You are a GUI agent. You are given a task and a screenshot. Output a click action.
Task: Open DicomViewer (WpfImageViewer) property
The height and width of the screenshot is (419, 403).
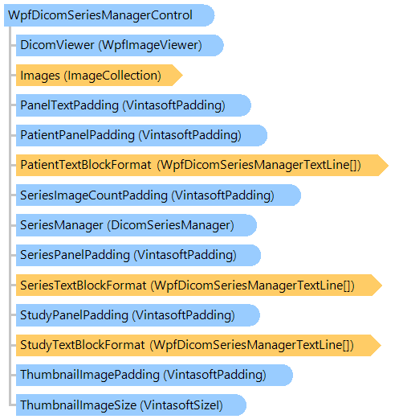120,45
